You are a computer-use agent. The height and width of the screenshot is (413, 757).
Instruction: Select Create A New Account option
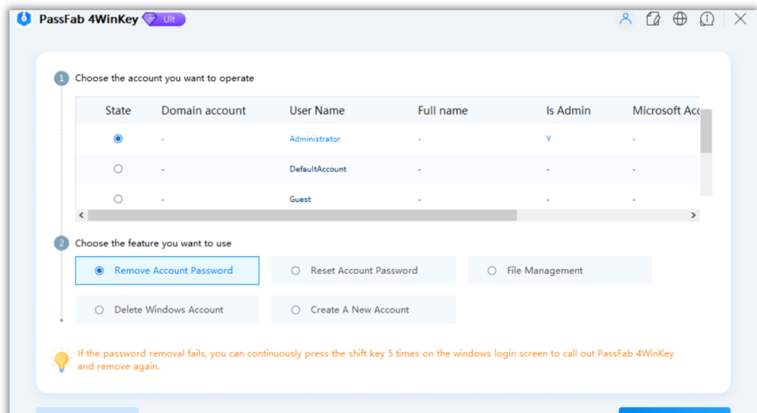(363, 310)
